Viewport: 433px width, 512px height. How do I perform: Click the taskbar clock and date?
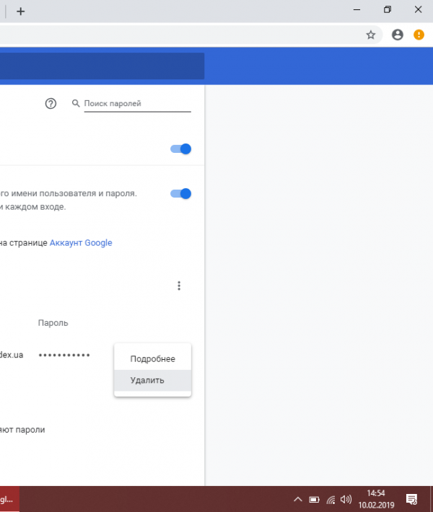[376, 498]
